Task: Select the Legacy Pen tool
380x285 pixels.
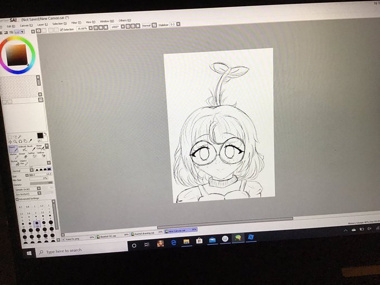Action: [x=25, y=163]
